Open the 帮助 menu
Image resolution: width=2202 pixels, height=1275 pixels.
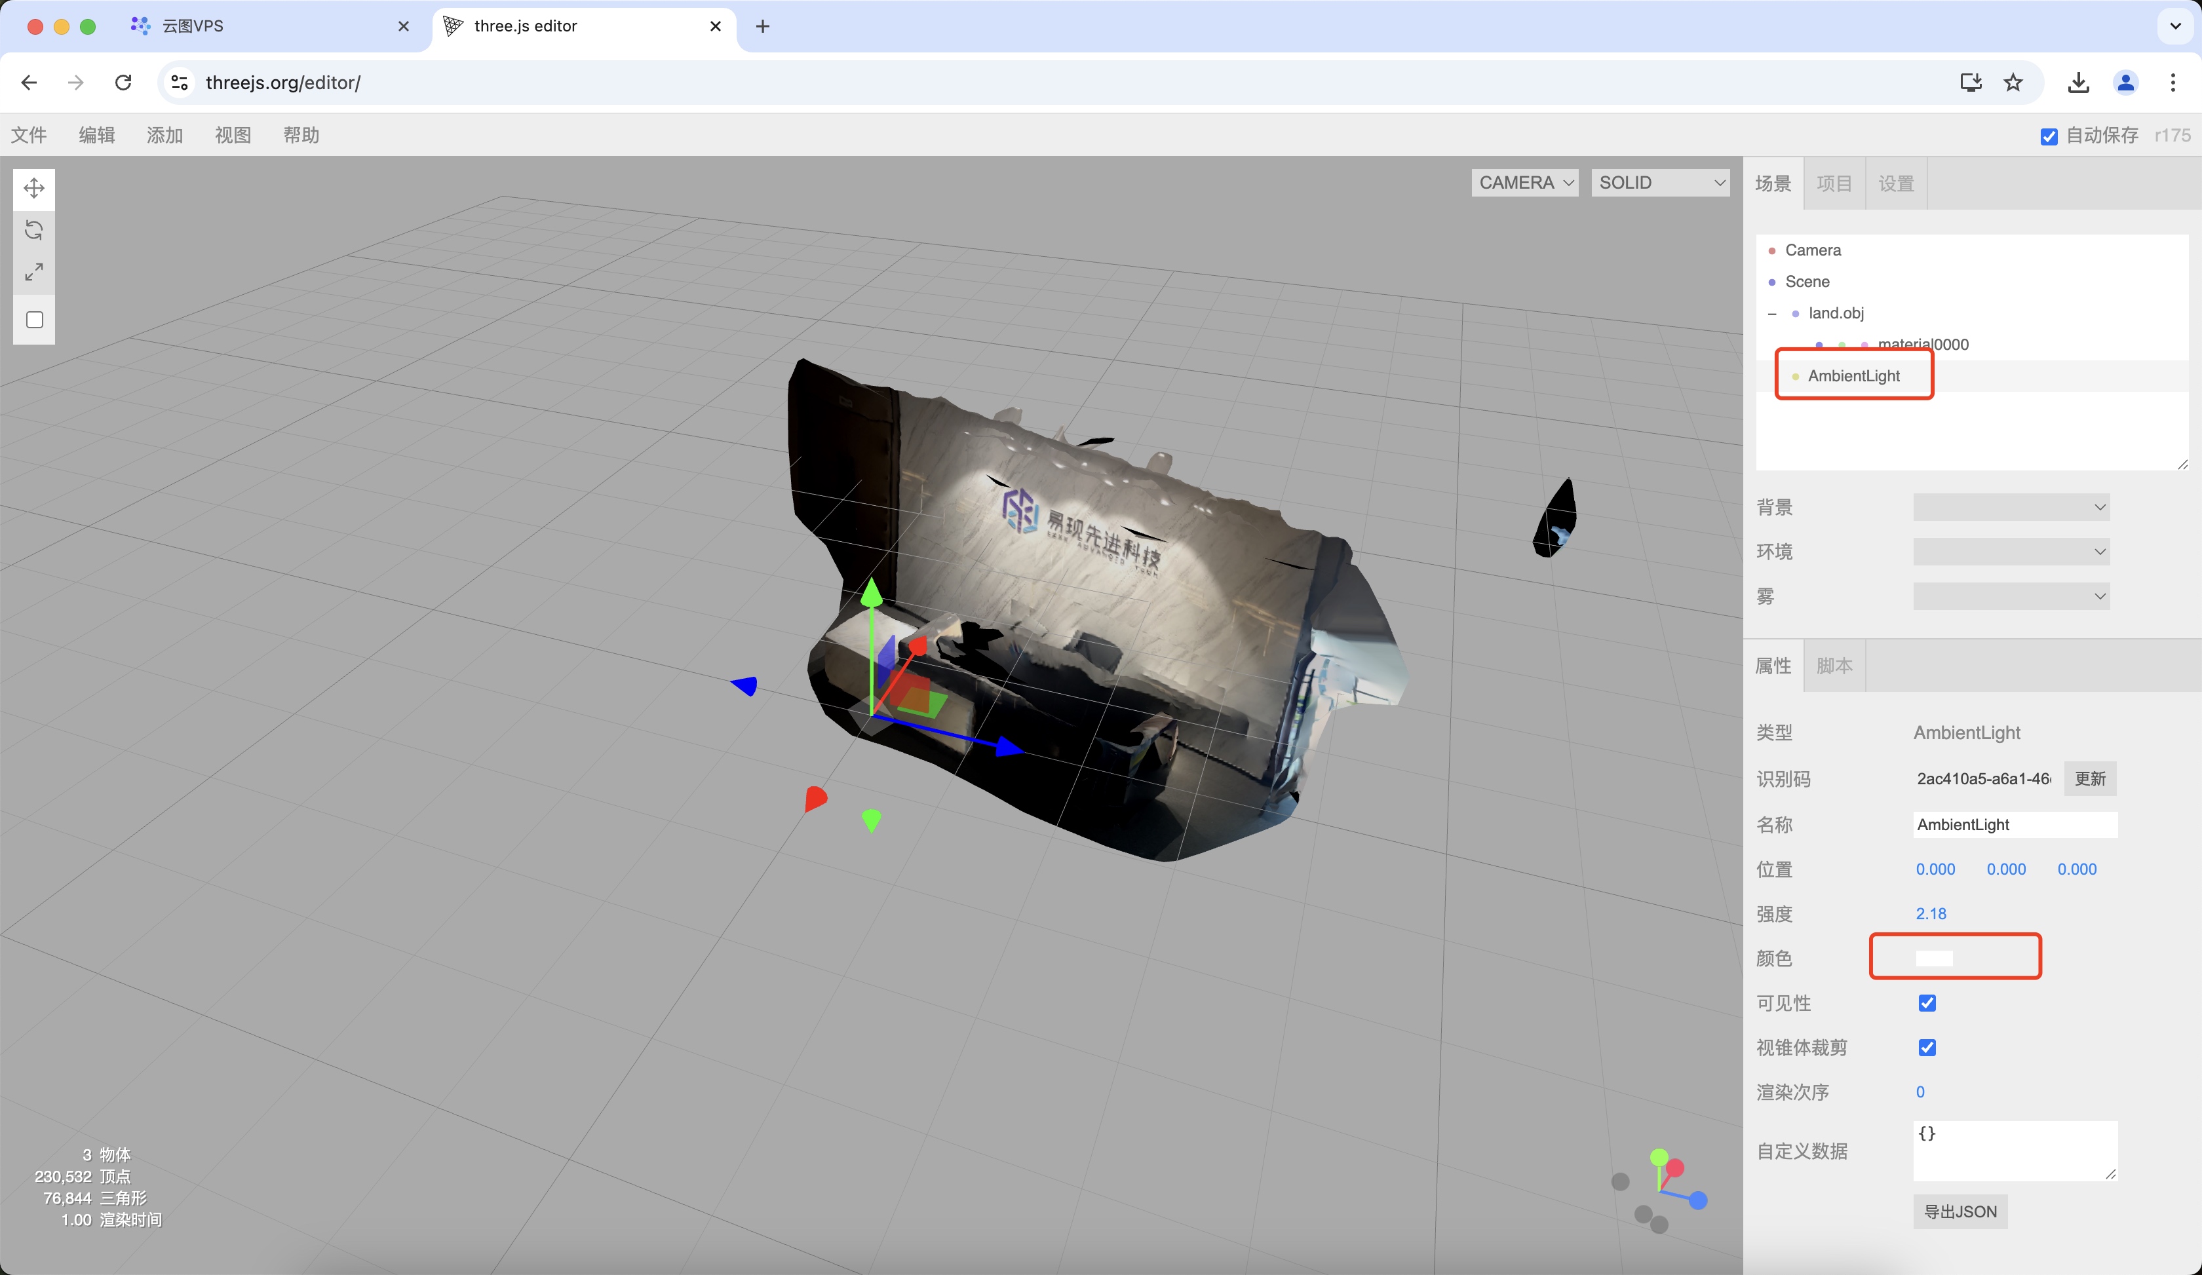click(x=301, y=136)
